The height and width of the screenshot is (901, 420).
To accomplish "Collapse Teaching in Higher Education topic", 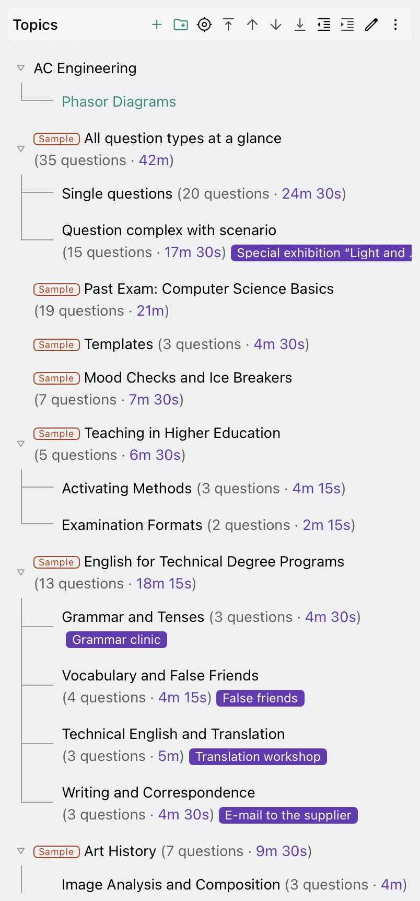I will [x=21, y=444].
